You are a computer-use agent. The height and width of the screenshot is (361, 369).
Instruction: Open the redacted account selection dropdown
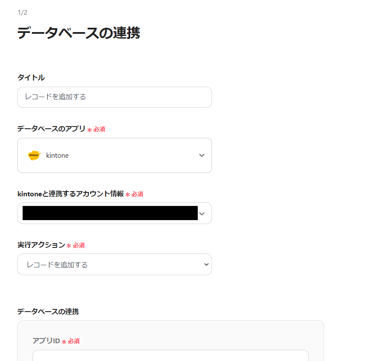pyautogui.click(x=110, y=213)
